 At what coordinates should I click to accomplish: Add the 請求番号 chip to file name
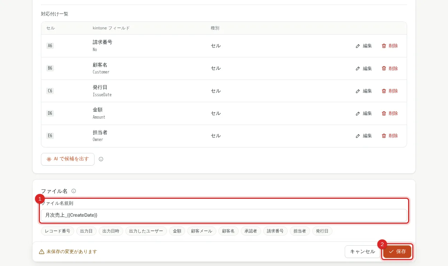point(275,231)
